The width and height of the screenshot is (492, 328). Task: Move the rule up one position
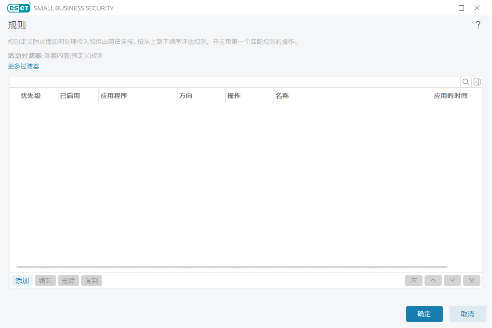pos(433,280)
